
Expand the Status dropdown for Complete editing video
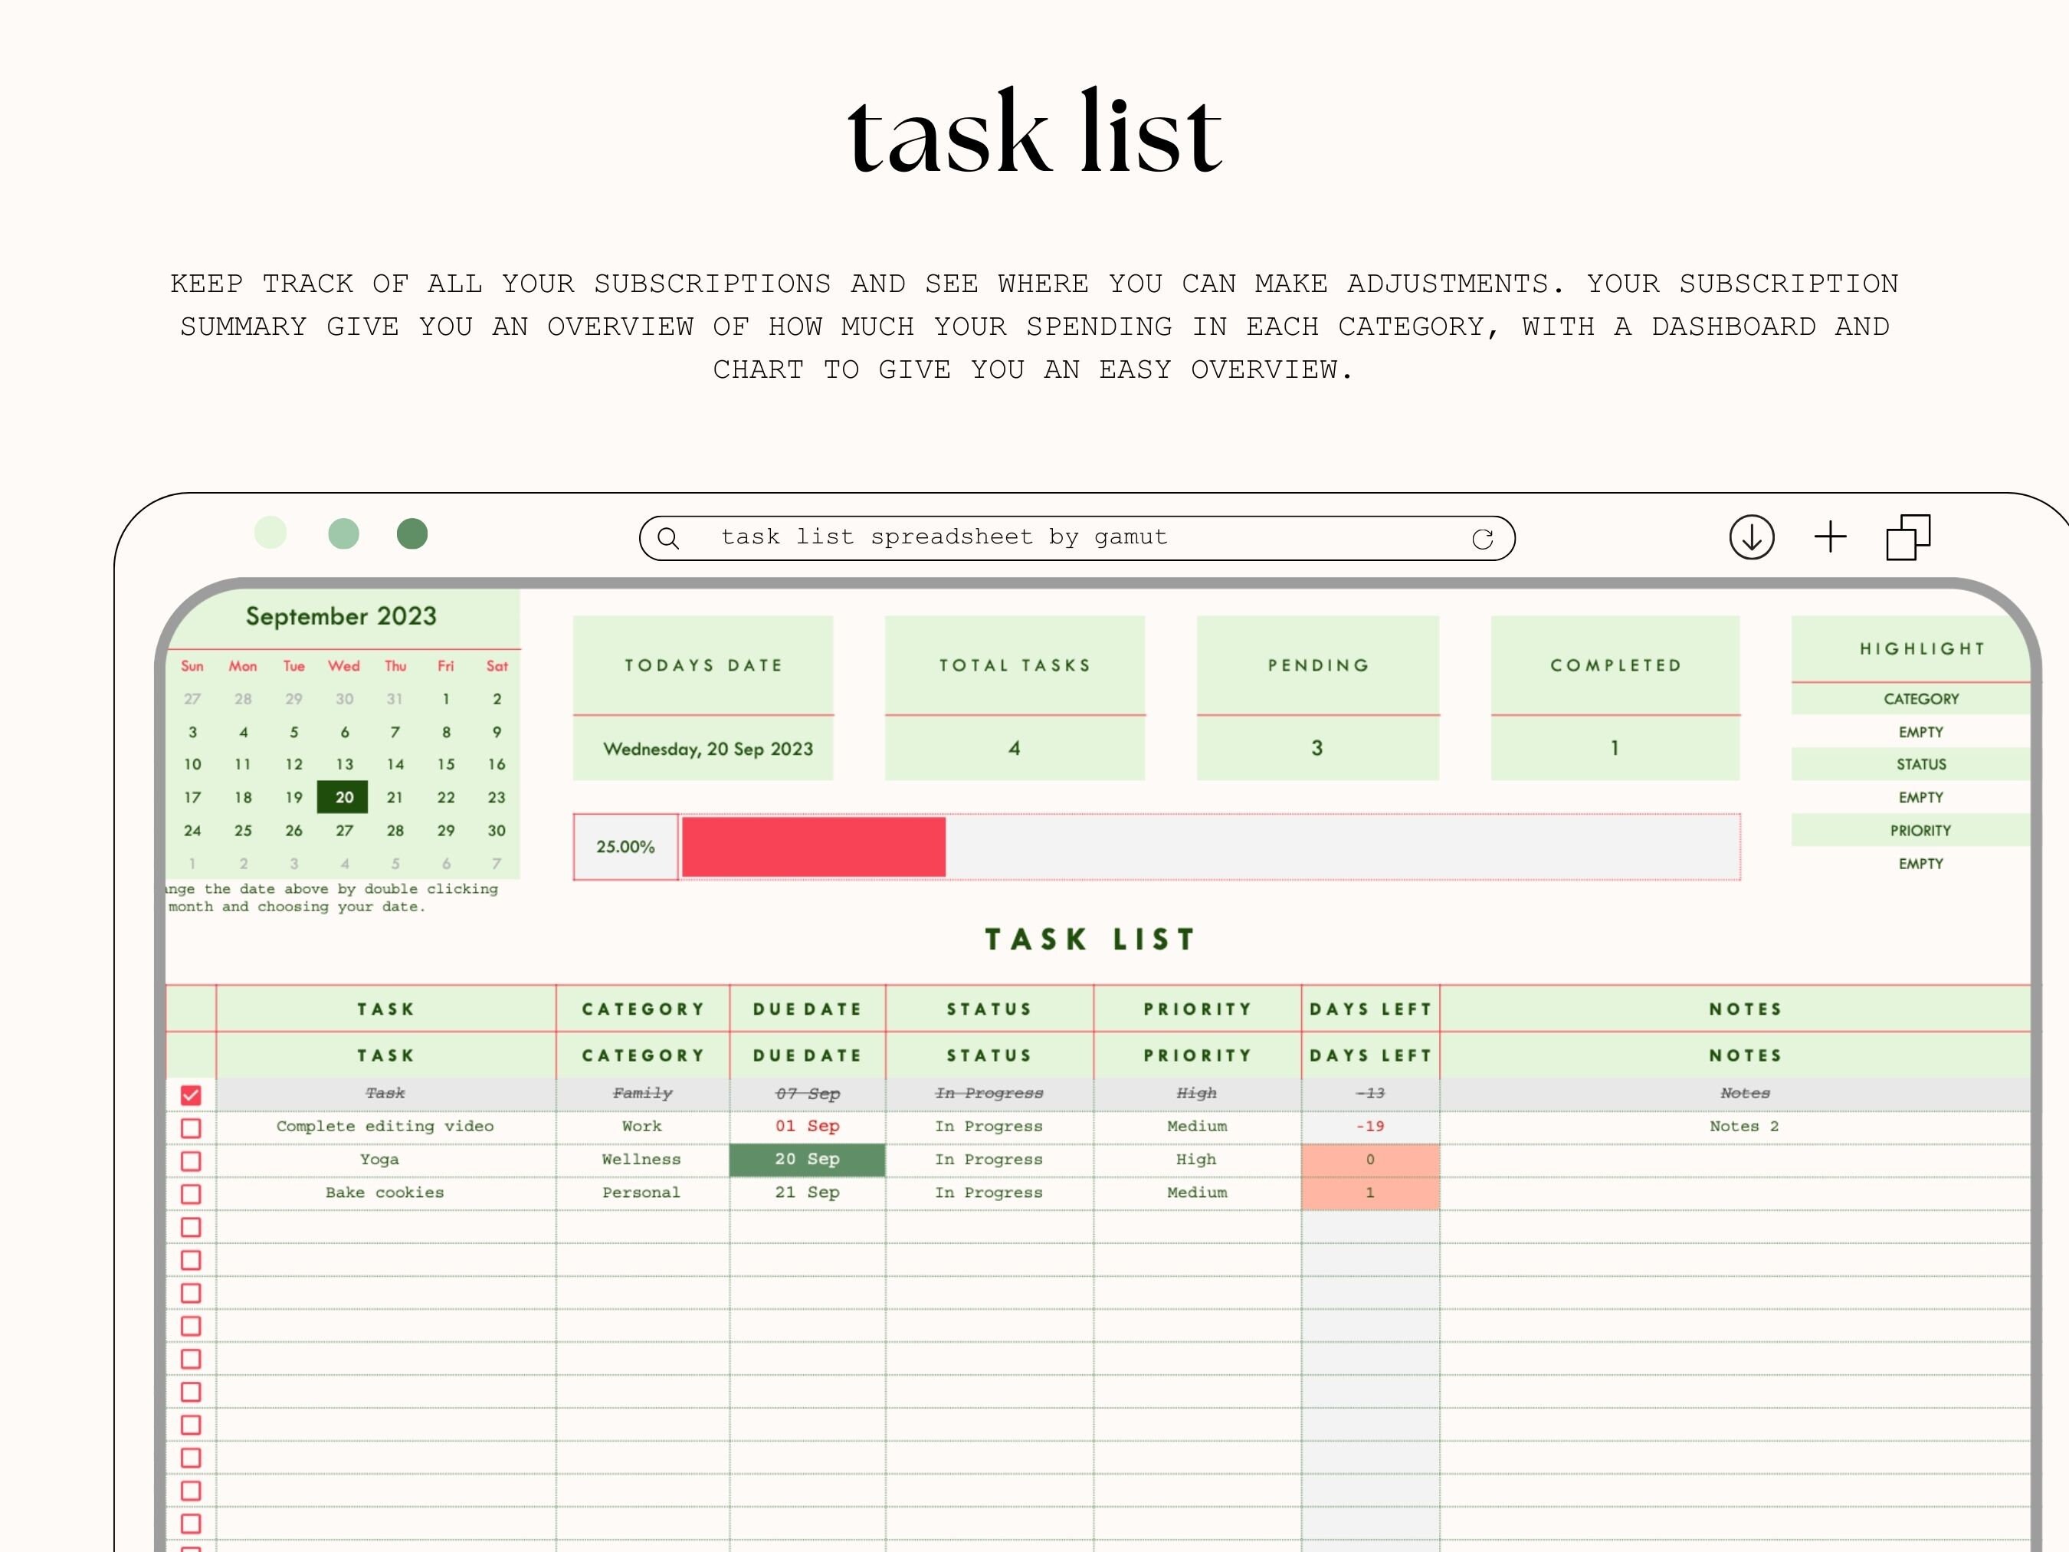point(989,1127)
